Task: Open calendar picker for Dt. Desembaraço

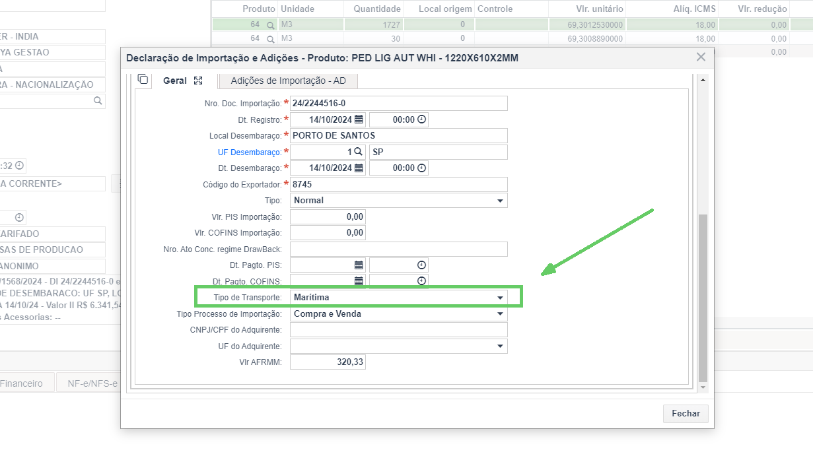Action: 359,168
